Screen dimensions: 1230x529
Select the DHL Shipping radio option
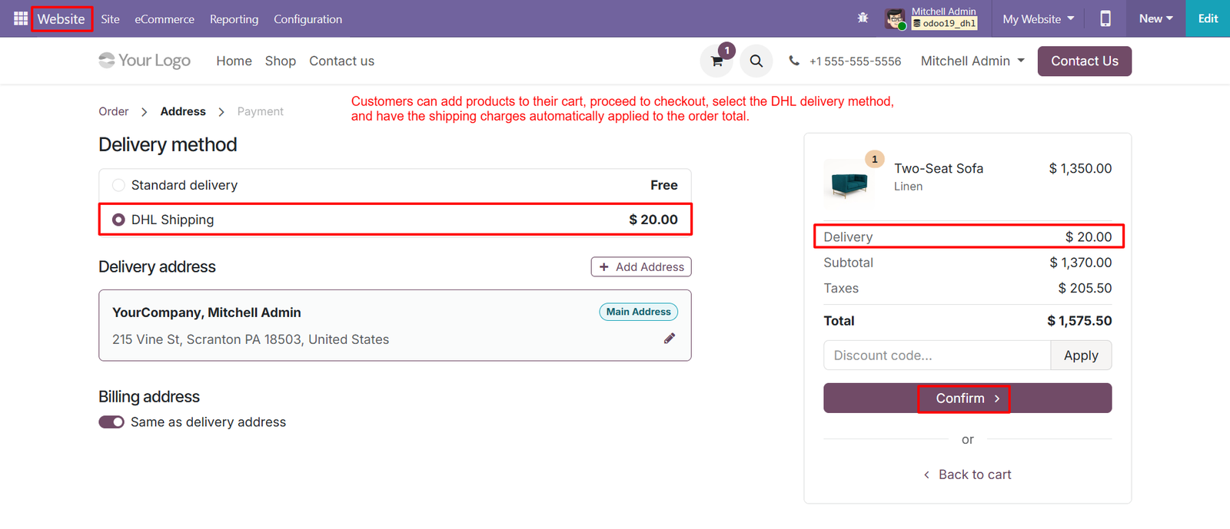pyautogui.click(x=118, y=220)
